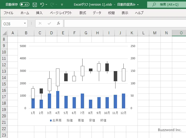Click the 7月 axis label
The height and width of the screenshot is (138, 186).
82,113
